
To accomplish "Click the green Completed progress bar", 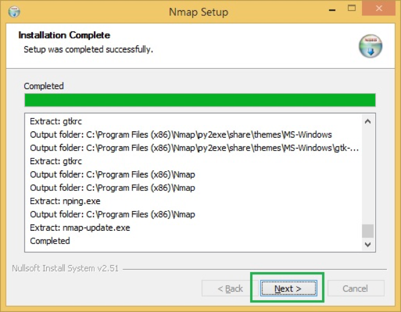I will (199, 100).
